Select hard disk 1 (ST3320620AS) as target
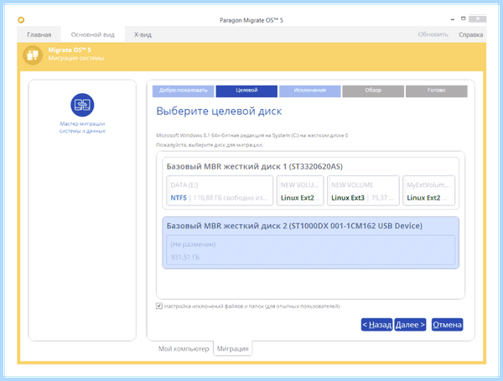 tap(310, 183)
